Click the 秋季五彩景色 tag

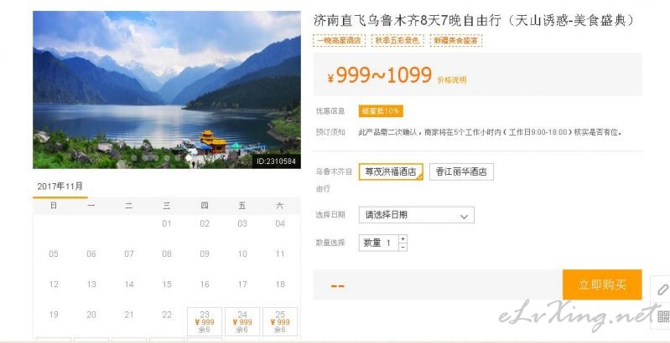click(397, 40)
